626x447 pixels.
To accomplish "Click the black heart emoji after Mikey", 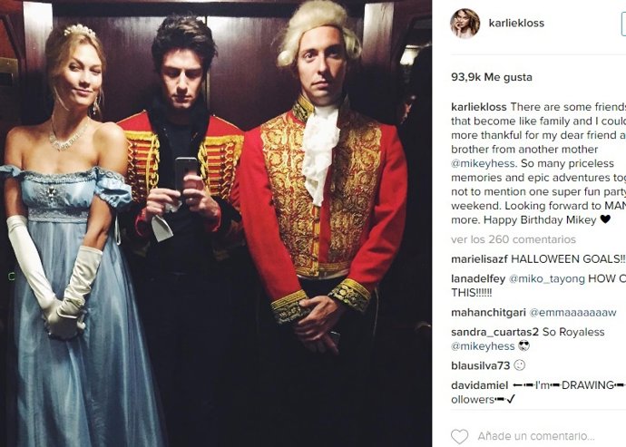I will pyautogui.click(x=605, y=219).
